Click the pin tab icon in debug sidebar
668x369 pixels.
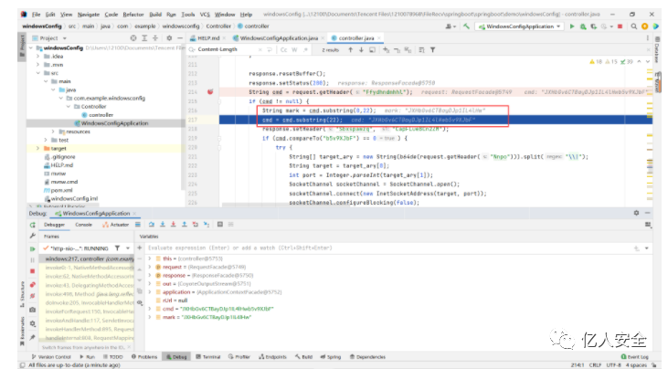[32, 337]
